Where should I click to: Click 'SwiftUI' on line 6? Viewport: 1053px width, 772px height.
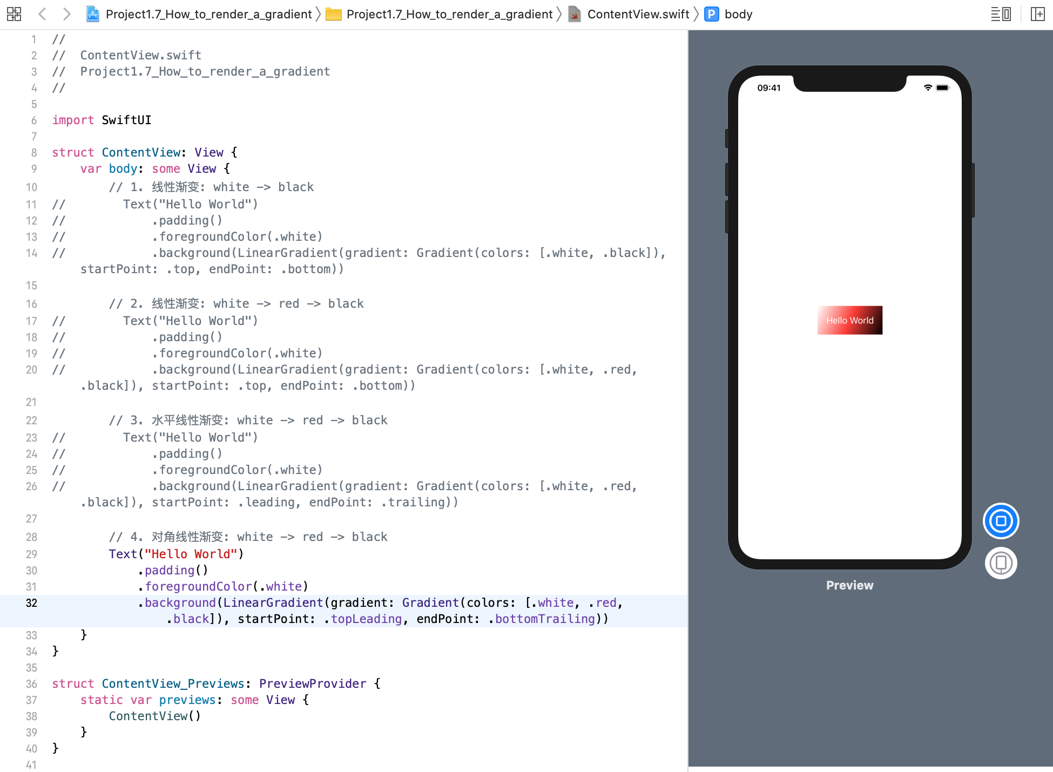click(126, 120)
